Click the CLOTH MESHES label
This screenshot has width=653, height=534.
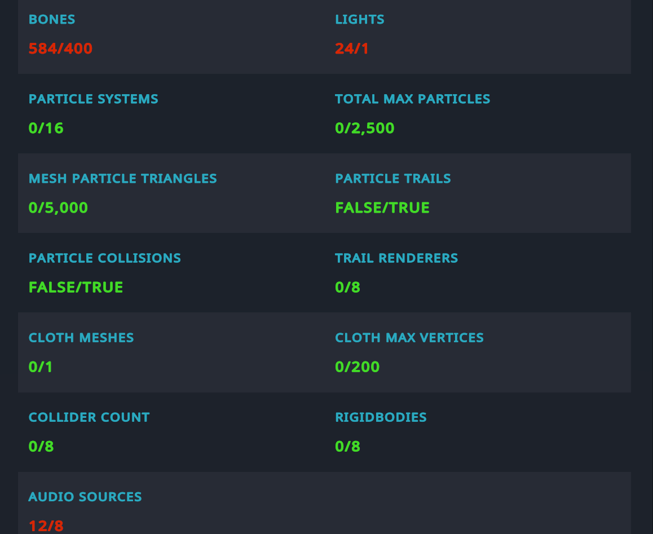point(81,337)
